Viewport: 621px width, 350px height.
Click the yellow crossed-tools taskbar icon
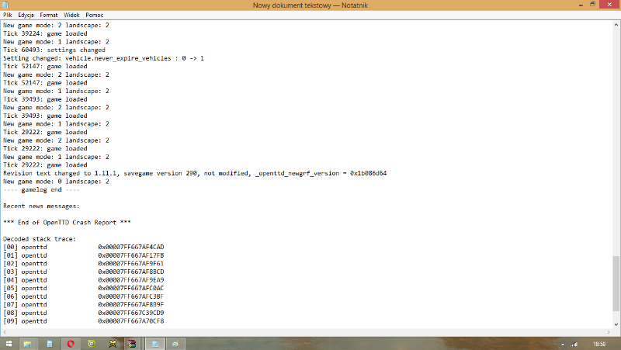[113, 344]
